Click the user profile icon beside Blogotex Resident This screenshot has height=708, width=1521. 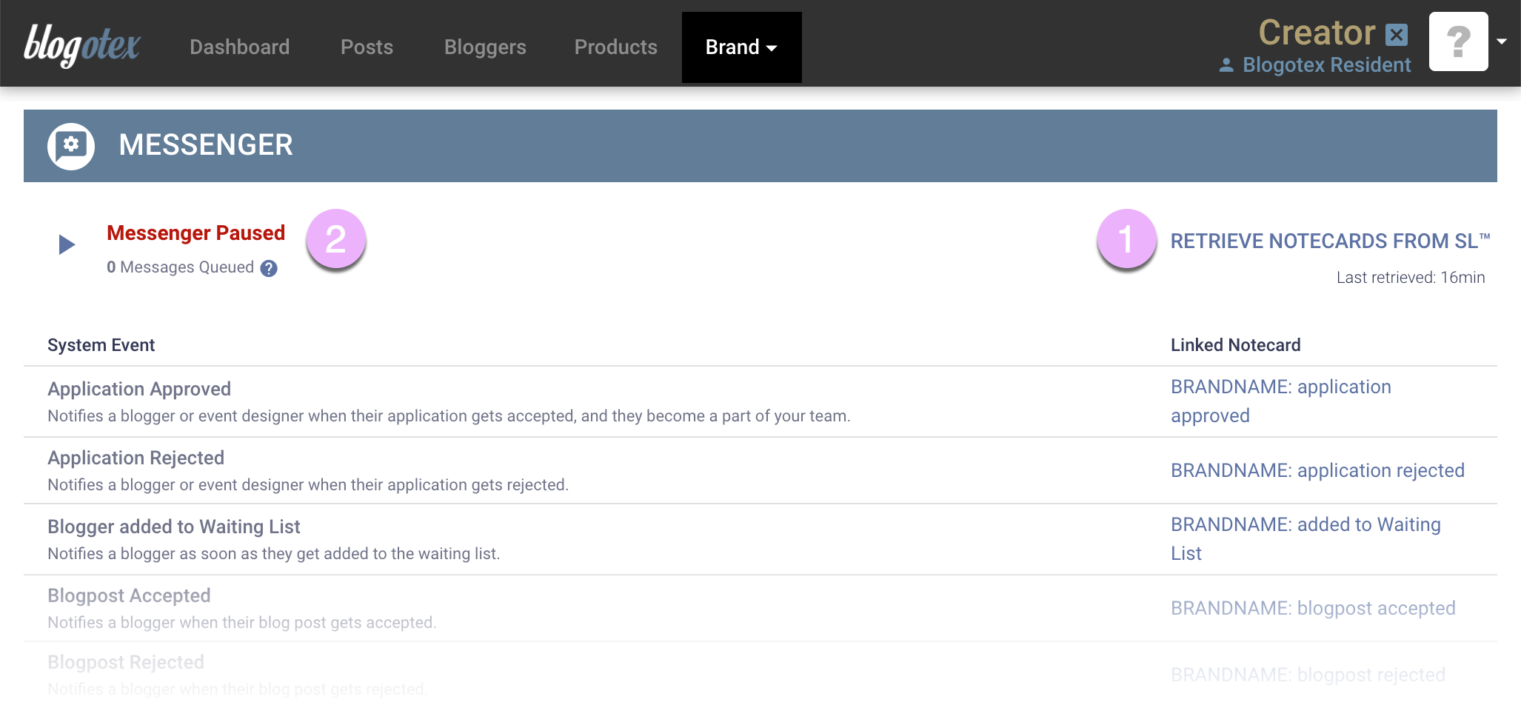pos(1226,65)
